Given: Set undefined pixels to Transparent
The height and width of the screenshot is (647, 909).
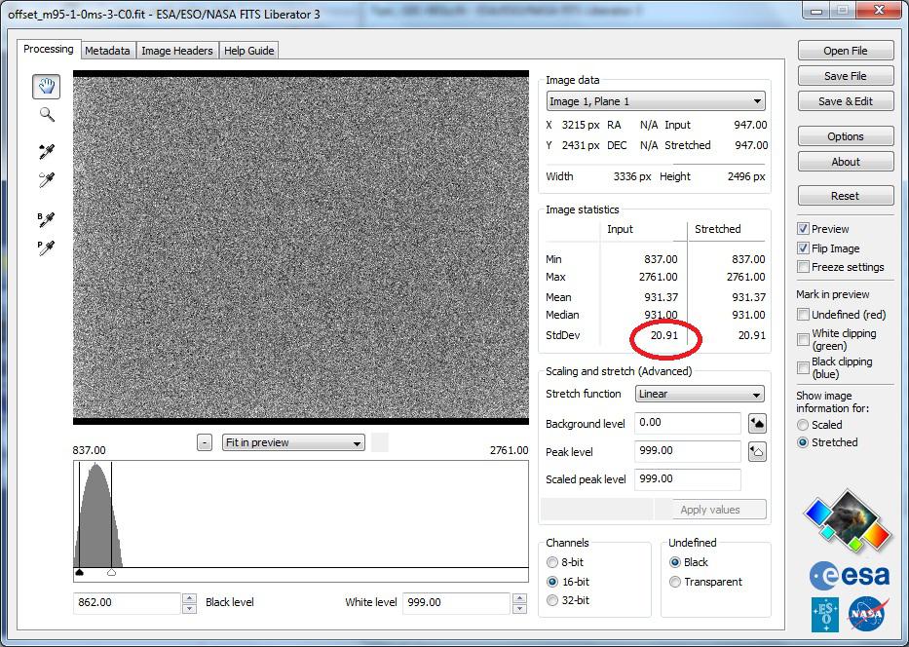Looking at the screenshot, I should click(675, 582).
